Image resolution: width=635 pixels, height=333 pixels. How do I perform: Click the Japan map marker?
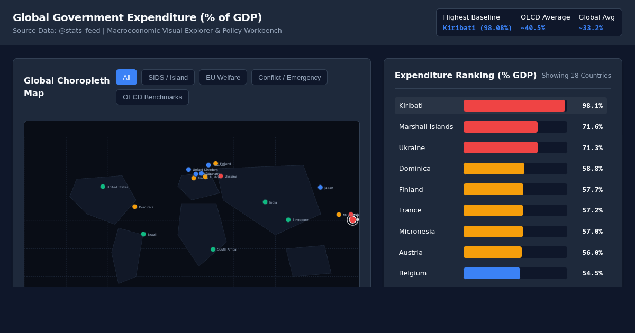pyautogui.click(x=320, y=187)
